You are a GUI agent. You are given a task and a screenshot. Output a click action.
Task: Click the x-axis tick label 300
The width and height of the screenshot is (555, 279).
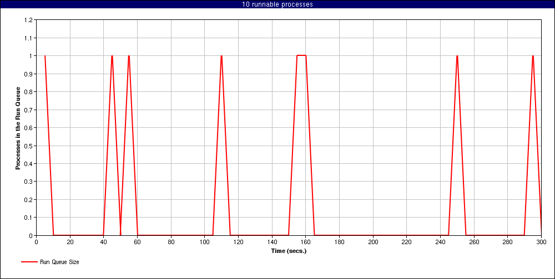[541, 242]
